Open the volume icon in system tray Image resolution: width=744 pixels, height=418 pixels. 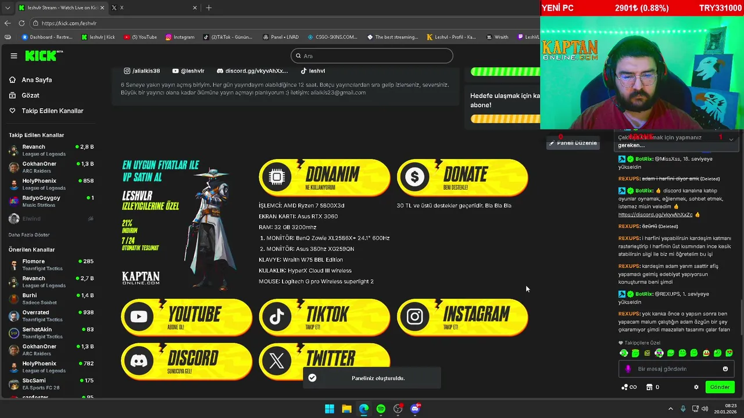click(x=704, y=409)
